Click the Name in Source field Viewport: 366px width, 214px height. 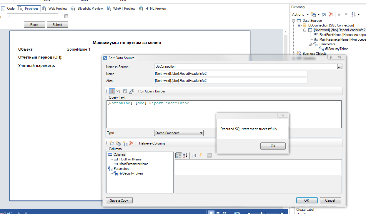tap(245, 67)
